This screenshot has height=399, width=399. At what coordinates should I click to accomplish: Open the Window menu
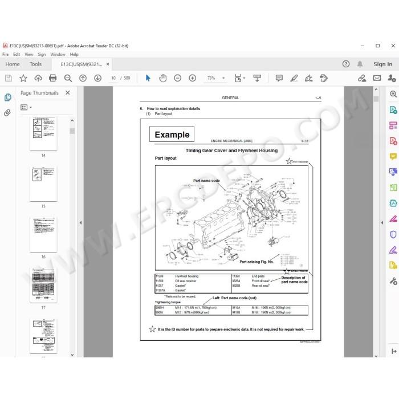coord(58,55)
